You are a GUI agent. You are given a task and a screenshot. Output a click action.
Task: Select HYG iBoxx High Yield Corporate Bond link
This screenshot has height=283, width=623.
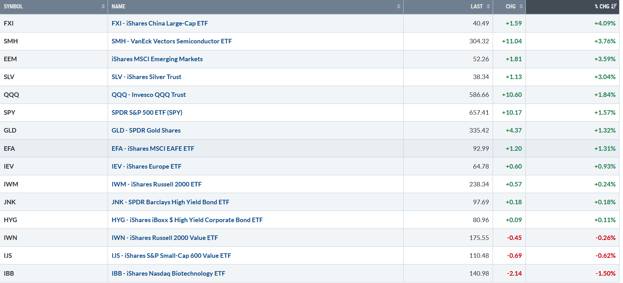[x=187, y=220]
